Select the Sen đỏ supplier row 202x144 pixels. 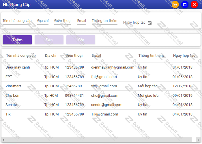click(x=101, y=105)
